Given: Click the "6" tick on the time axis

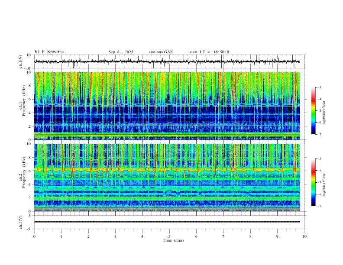Looking at the screenshot, I should [x=196, y=236].
